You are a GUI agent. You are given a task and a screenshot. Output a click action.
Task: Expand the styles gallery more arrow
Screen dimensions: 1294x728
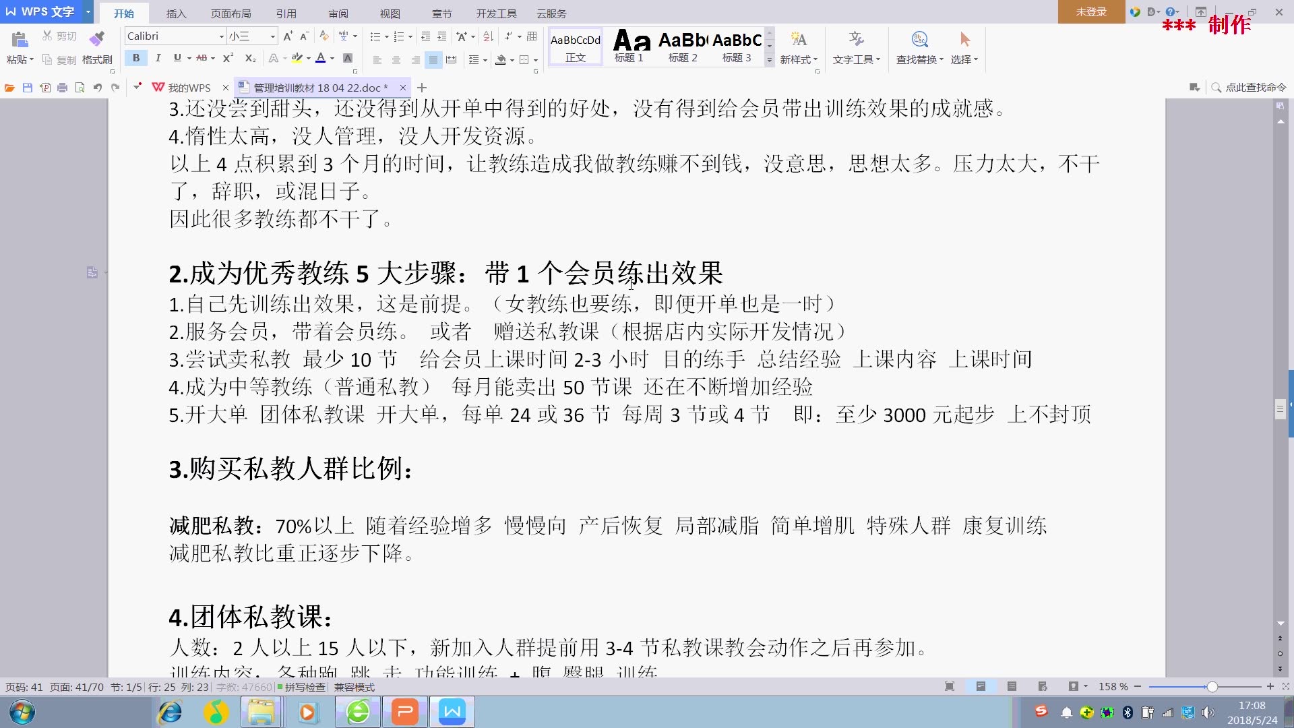[770, 60]
